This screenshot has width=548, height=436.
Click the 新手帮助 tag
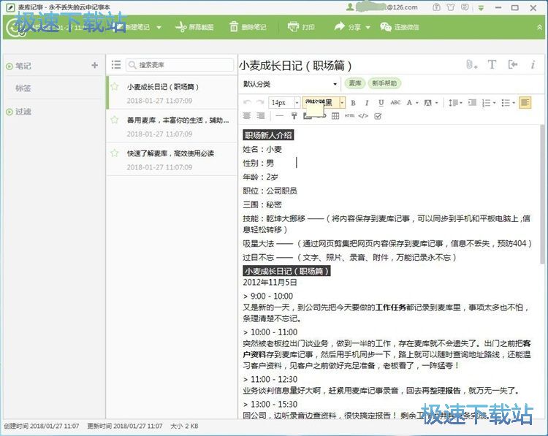[384, 84]
